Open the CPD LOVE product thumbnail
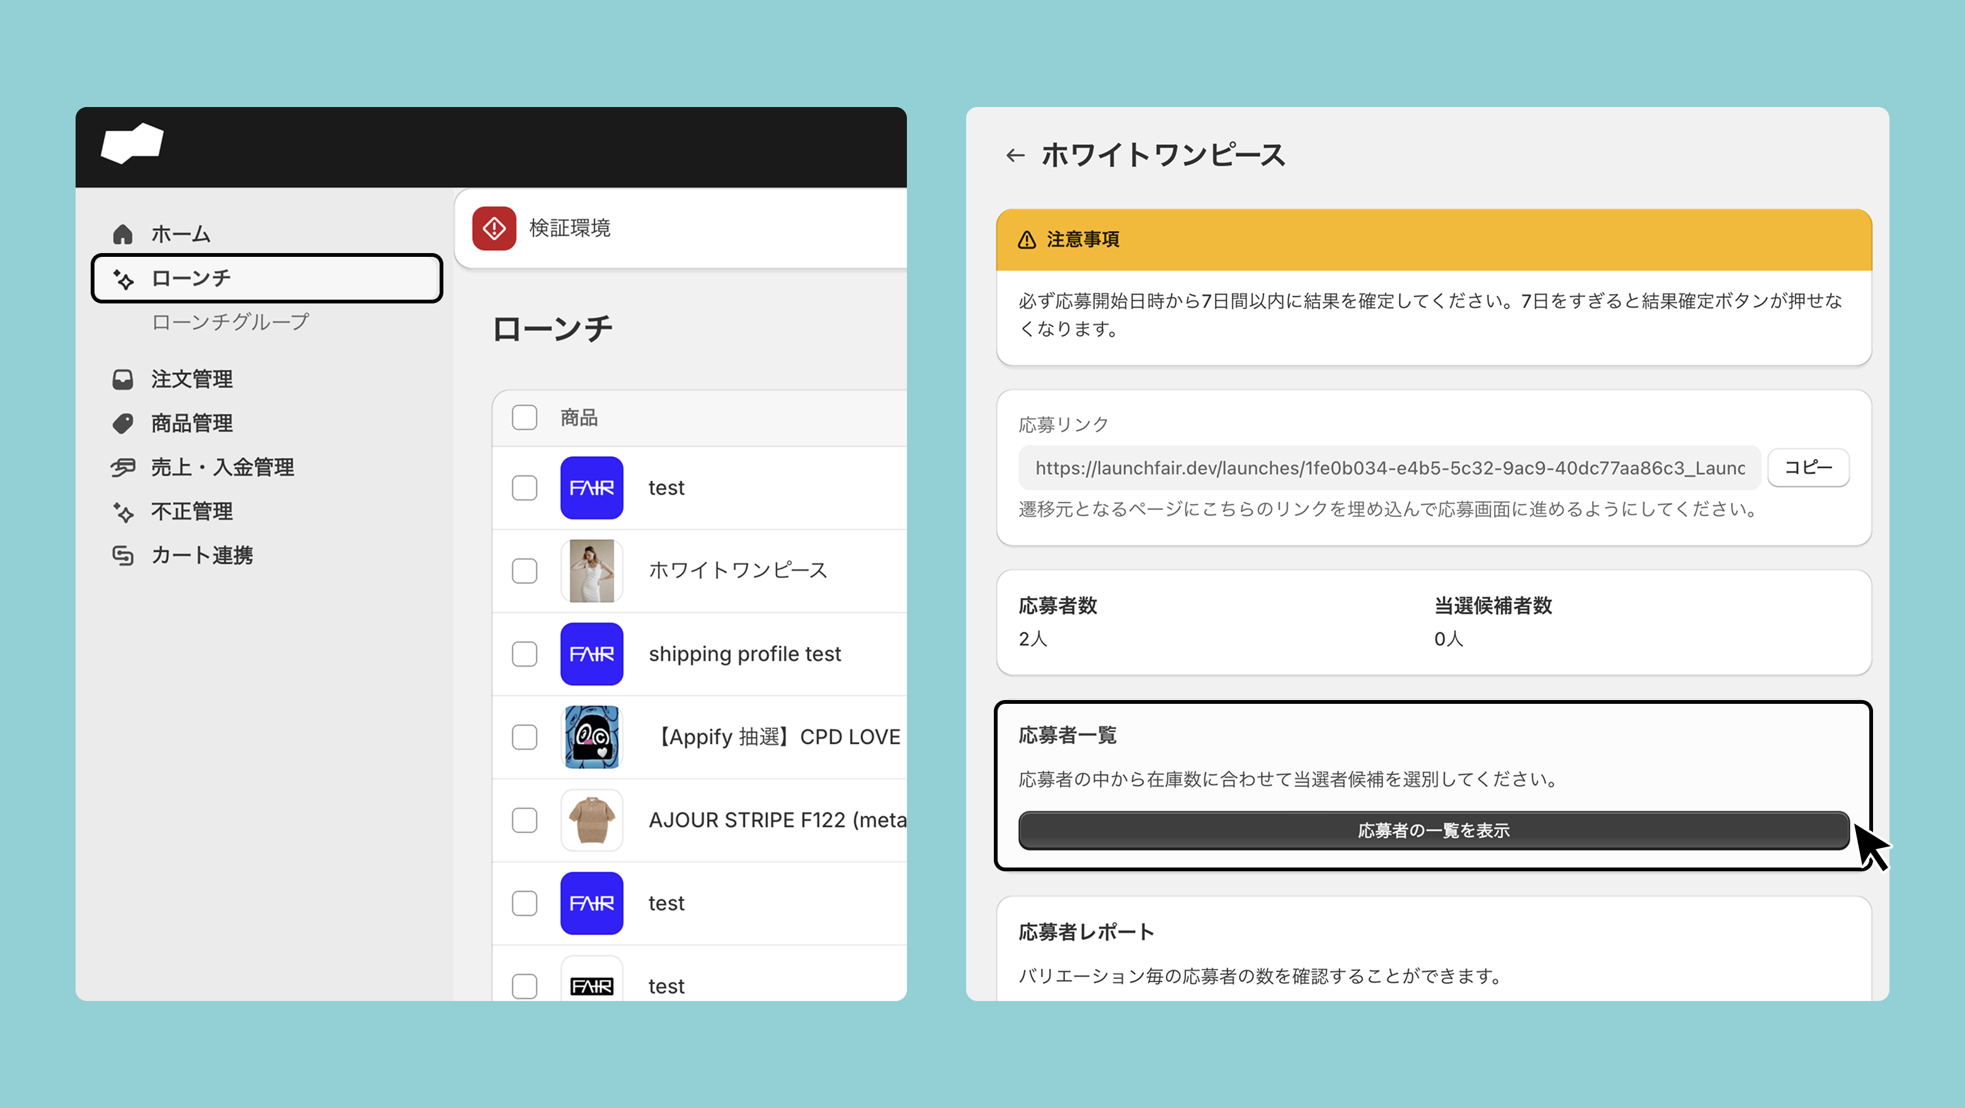The image size is (1965, 1108). click(592, 737)
